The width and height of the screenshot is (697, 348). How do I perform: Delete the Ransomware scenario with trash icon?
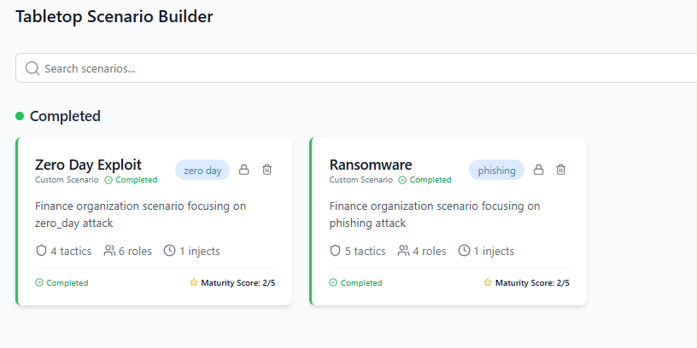(x=561, y=170)
